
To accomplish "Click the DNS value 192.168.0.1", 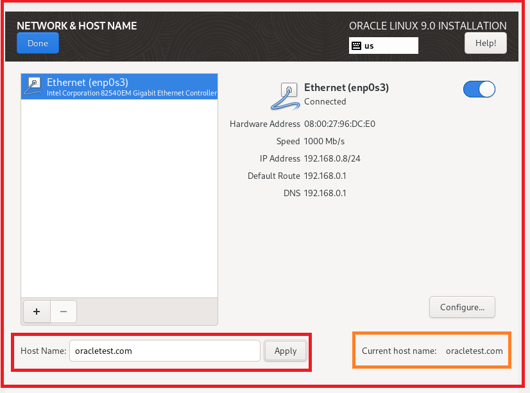I will coord(325,193).
